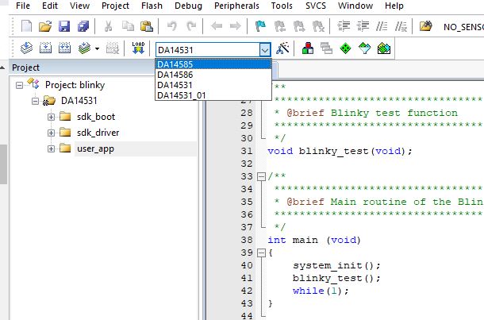This screenshot has height=320, width=484.
Task: Save all files icon
Action: (x=83, y=26)
